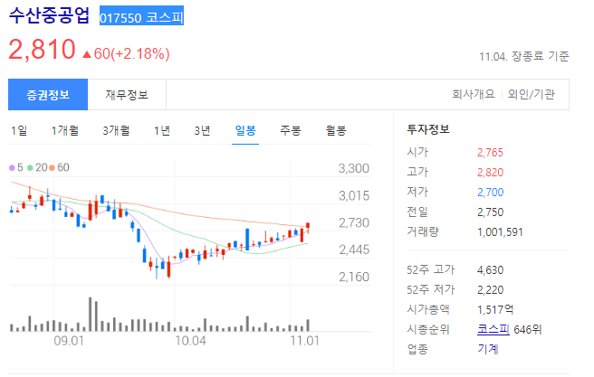
Task: Click the 시총순위 label
Action: [427, 329]
